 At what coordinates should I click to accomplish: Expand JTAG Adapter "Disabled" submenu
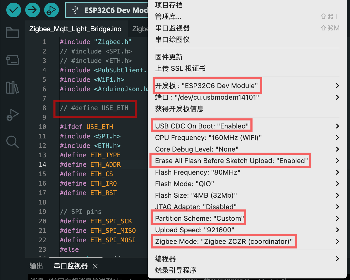(x=247, y=207)
